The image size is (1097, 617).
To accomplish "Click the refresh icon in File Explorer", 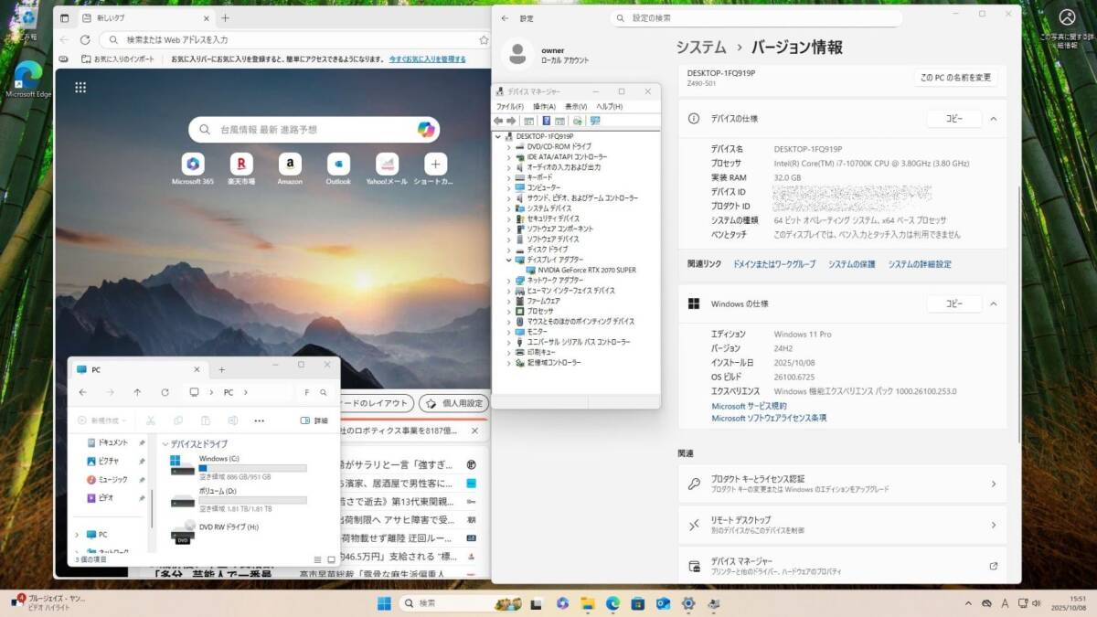I will [x=165, y=392].
